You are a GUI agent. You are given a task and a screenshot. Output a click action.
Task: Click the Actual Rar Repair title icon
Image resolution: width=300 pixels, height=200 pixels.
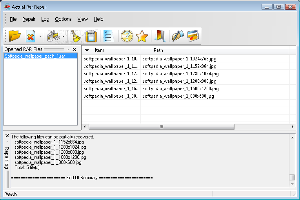click(x=7, y=7)
